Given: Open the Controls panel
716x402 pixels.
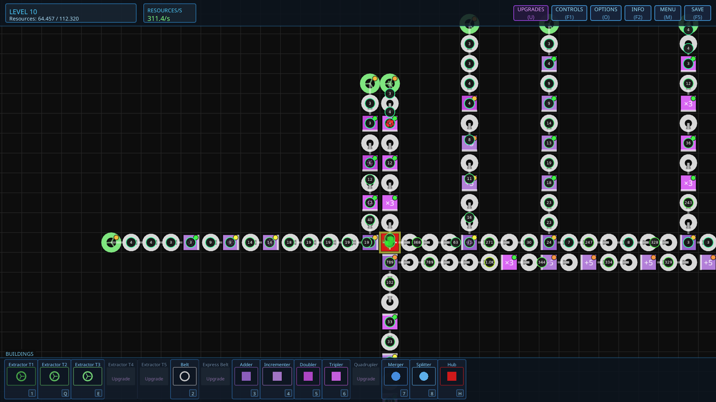Looking at the screenshot, I should (569, 13).
